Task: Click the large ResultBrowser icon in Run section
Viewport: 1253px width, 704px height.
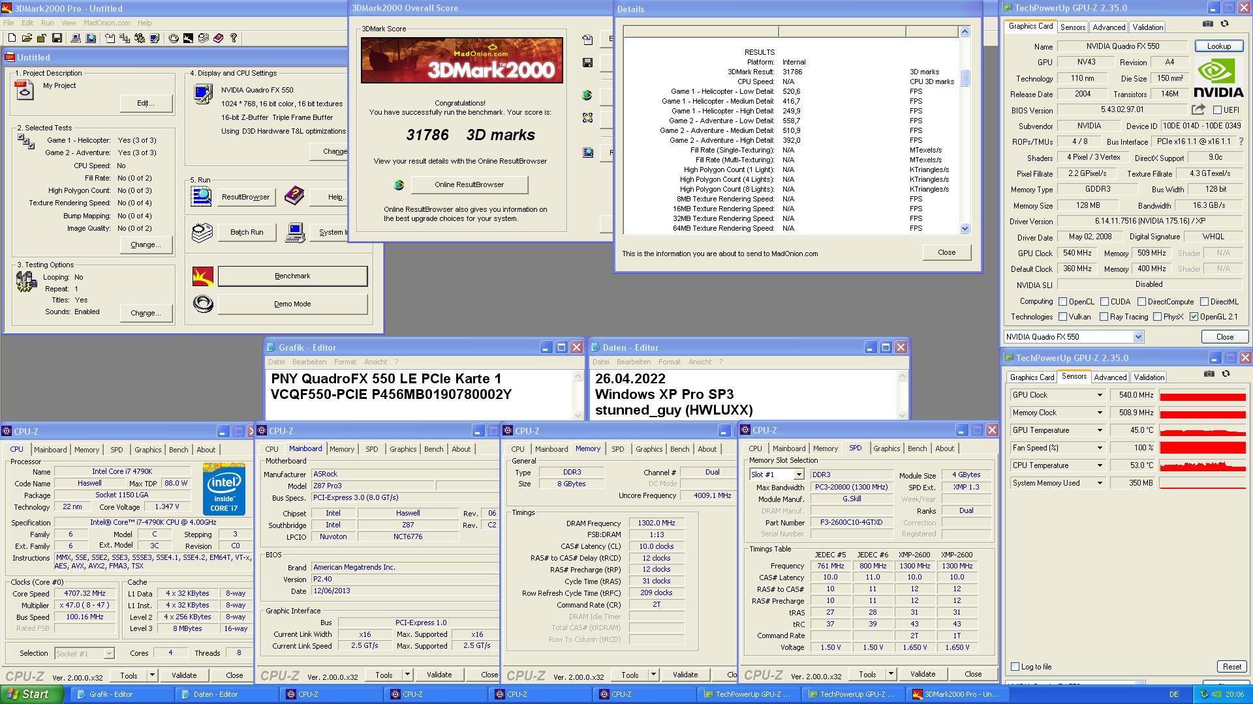Action: 202,196
